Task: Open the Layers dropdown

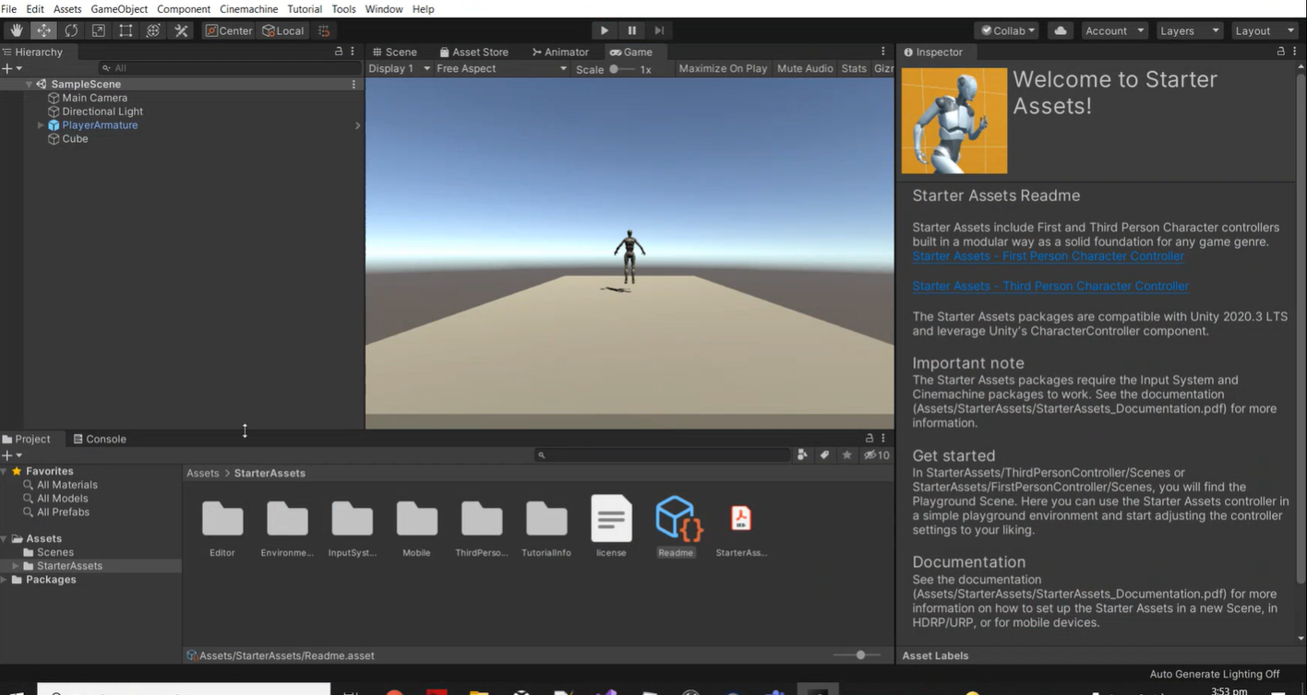Action: tap(1189, 30)
